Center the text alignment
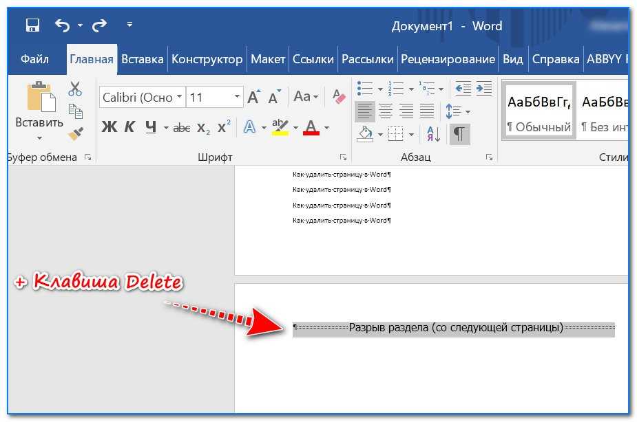 386,111
